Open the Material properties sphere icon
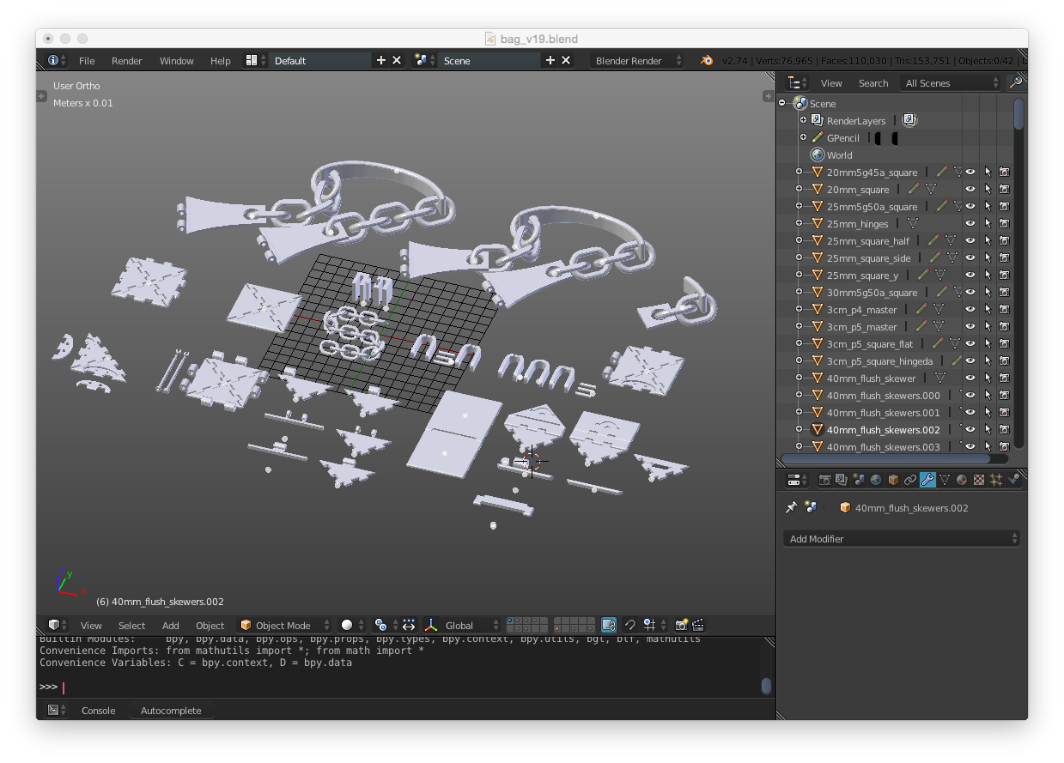This screenshot has width=1064, height=763. [x=962, y=480]
